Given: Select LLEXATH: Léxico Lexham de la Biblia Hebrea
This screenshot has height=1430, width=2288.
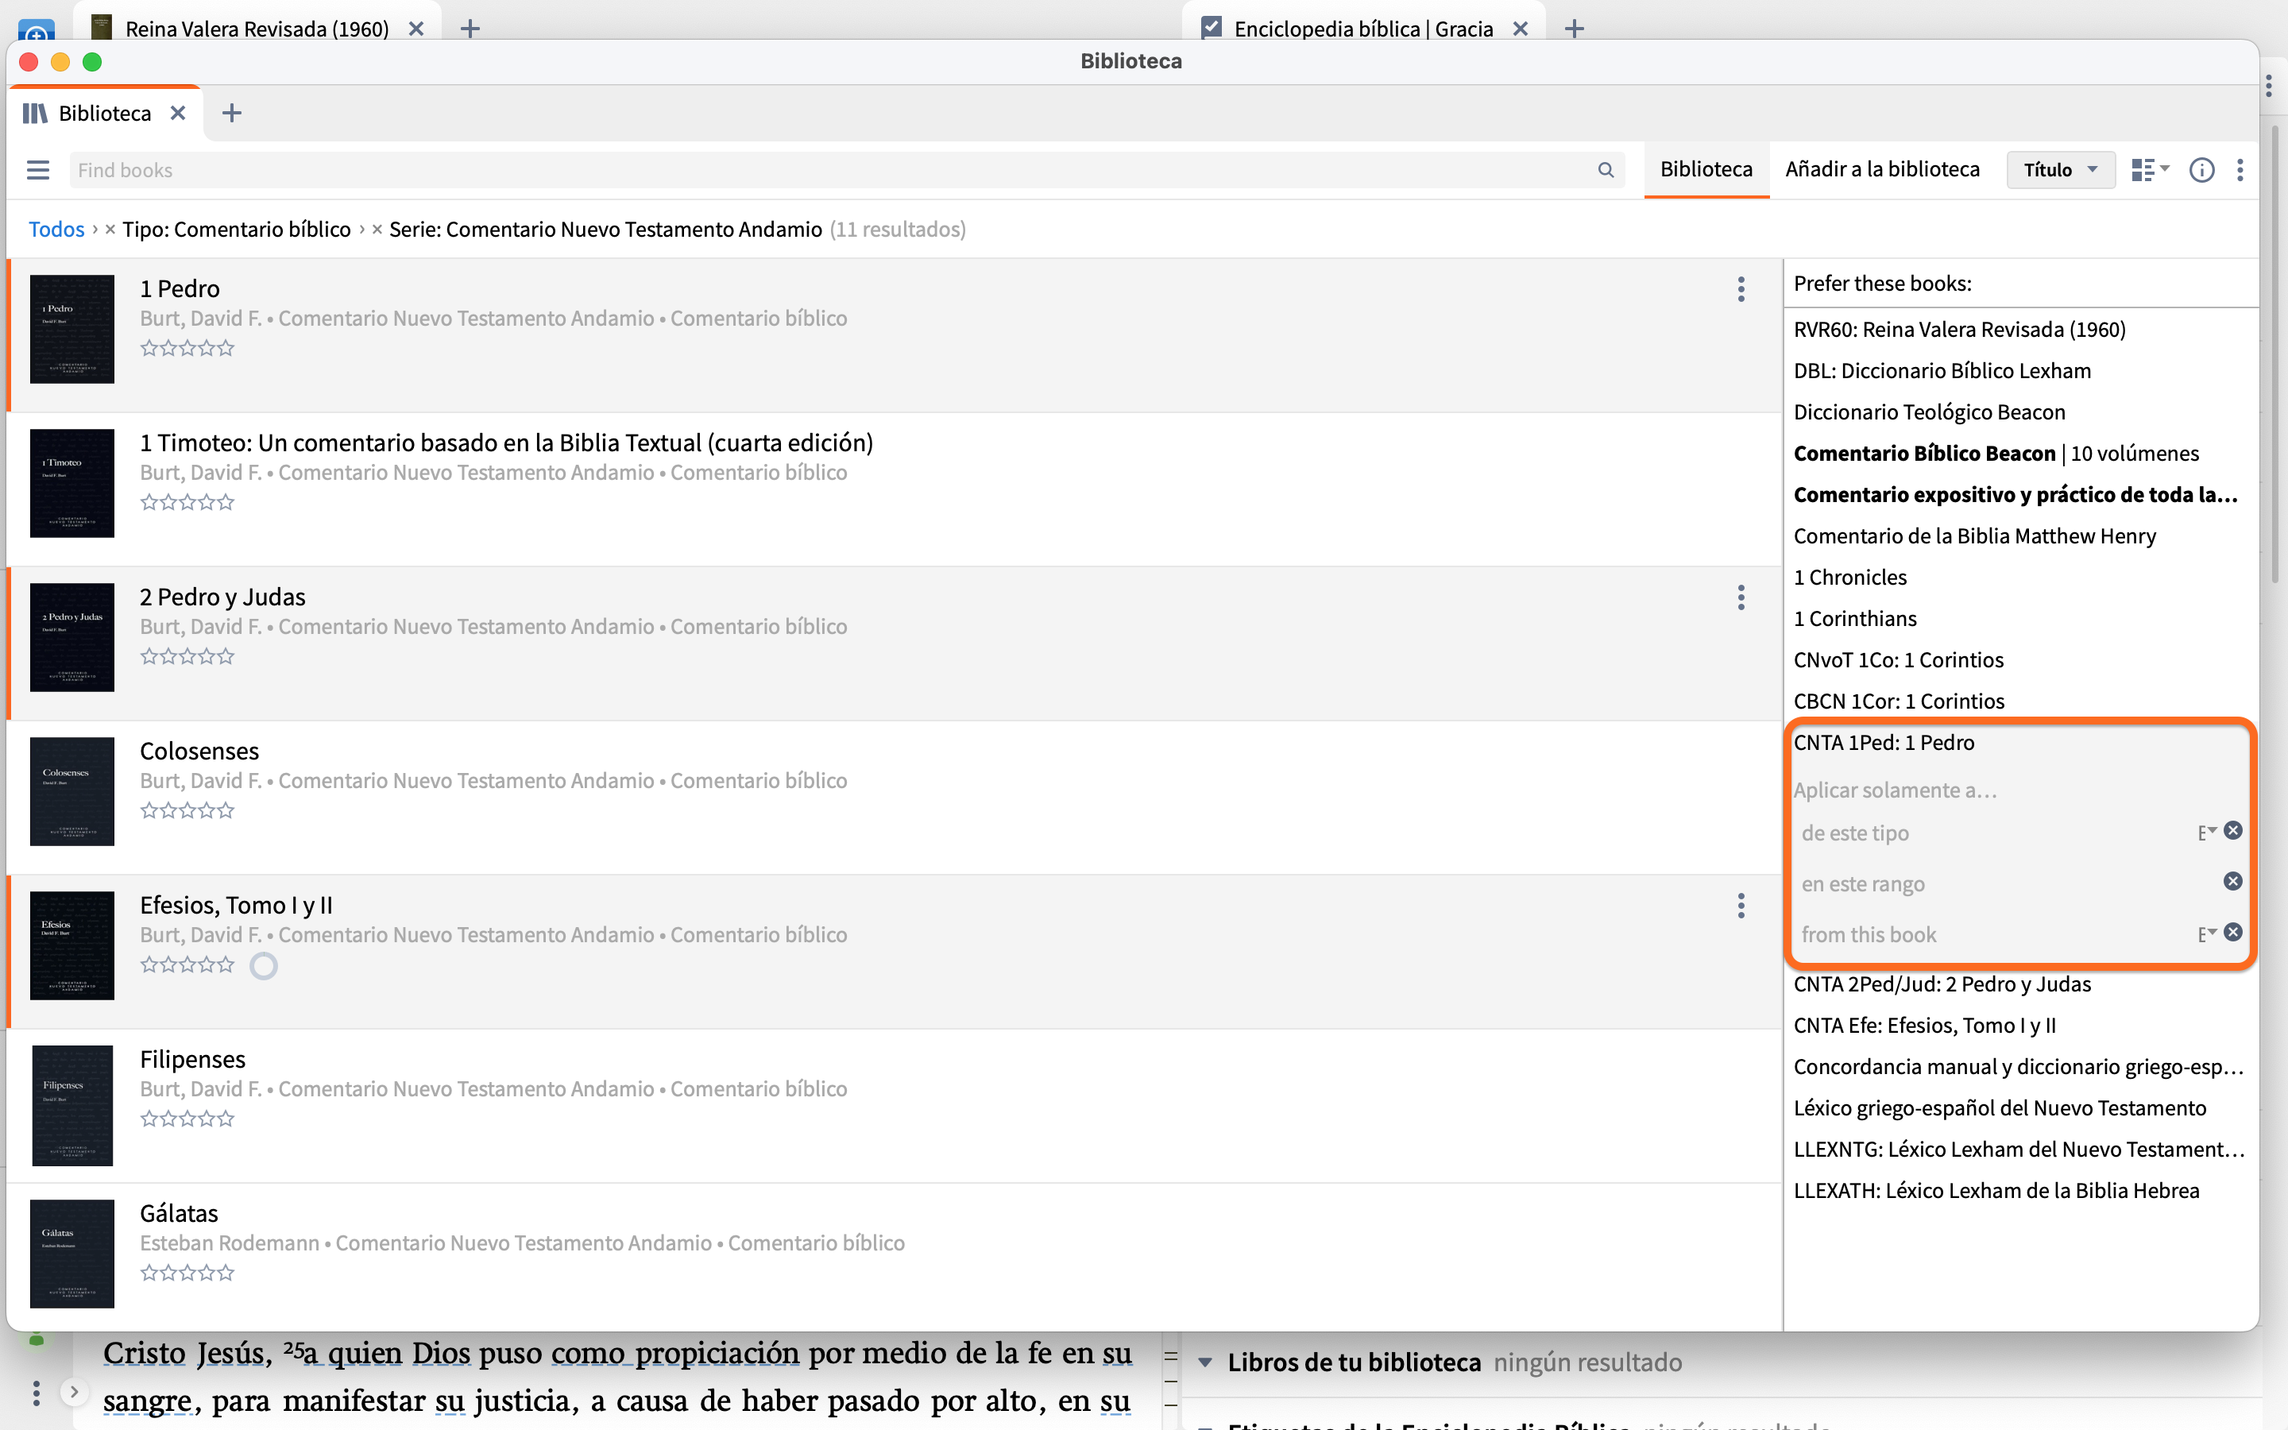Looking at the screenshot, I should 1996,1191.
